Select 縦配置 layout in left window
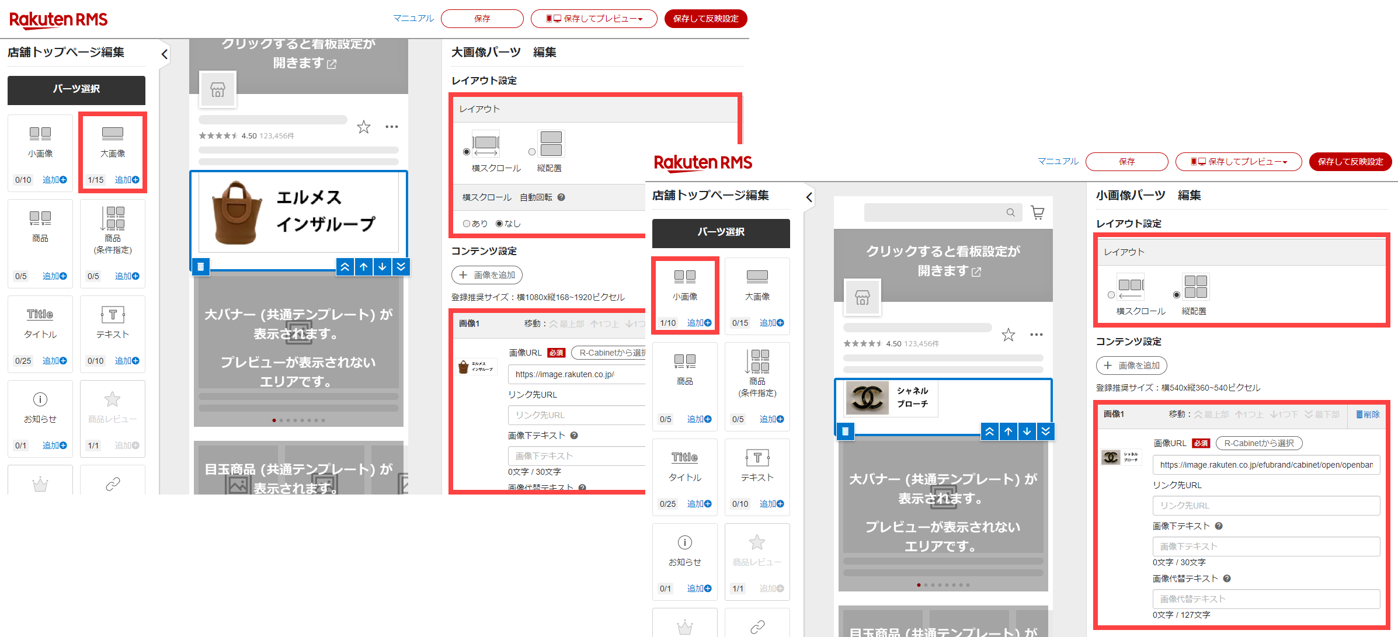Screen dimensions: 1398x637 531,152
